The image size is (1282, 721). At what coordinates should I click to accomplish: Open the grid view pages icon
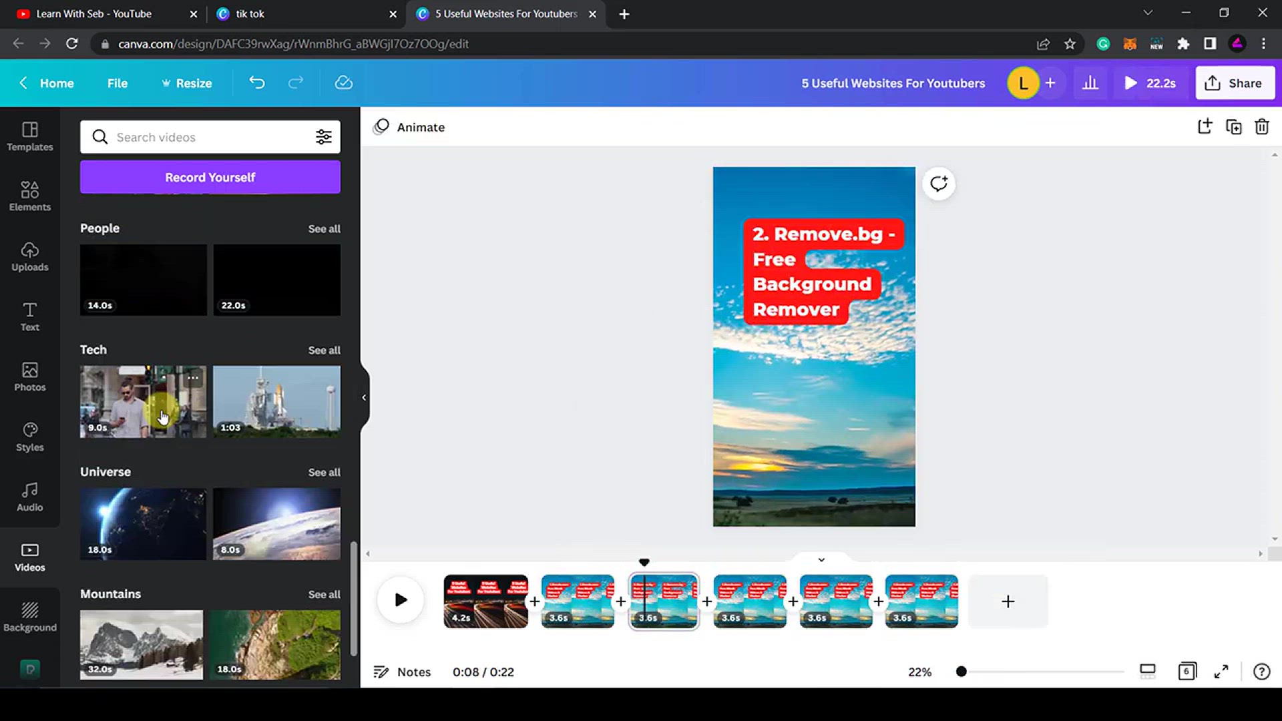click(1187, 672)
